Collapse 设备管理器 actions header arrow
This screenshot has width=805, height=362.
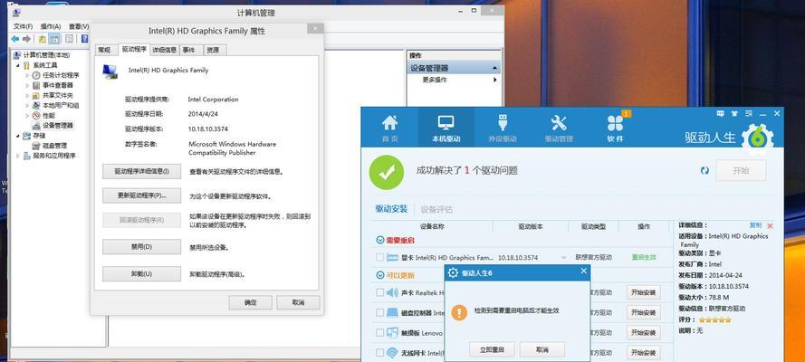(x=494, y=68)
